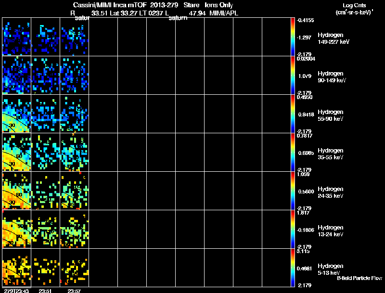
Task: Click the color bar next to Hydrogen 5-13 keV
Action: [293, 268]
